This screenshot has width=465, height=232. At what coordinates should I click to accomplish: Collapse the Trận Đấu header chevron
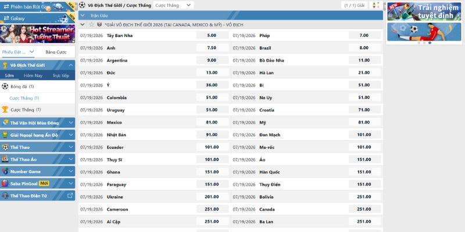pos(83,16)
